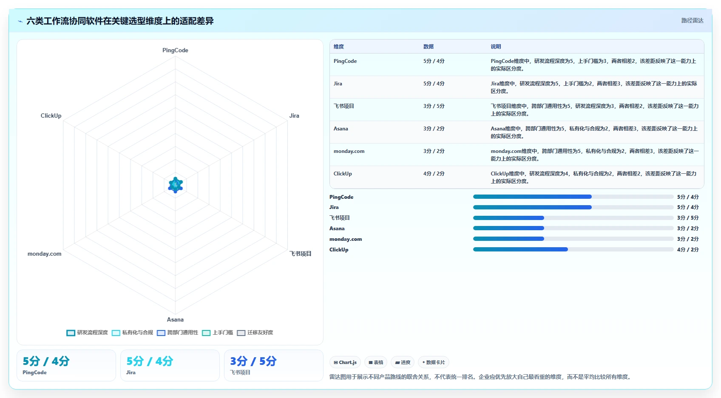Select the 数据 column header
The image size is (721, 398).
[429, 47]
